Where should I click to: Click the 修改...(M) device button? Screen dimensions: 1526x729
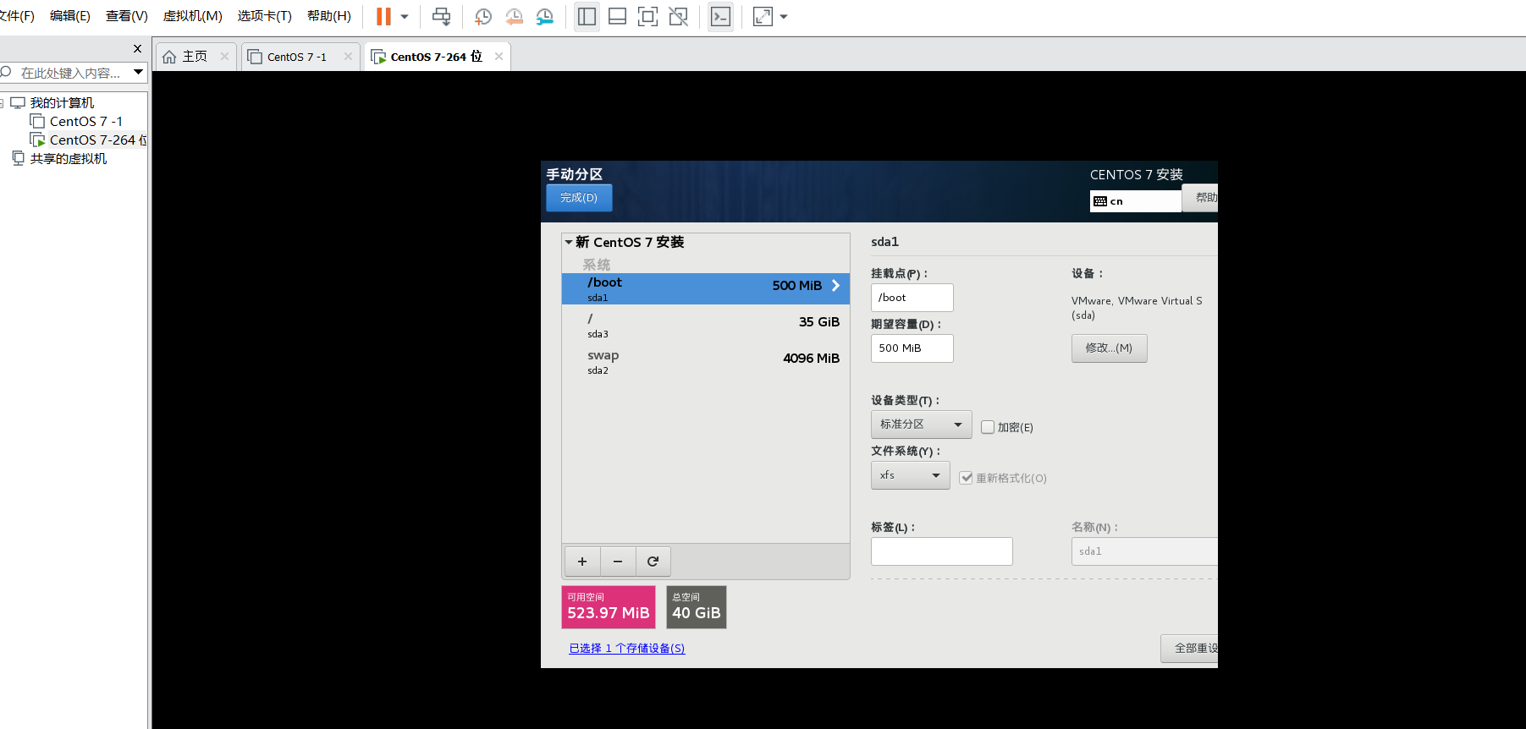coord(1110,348)
